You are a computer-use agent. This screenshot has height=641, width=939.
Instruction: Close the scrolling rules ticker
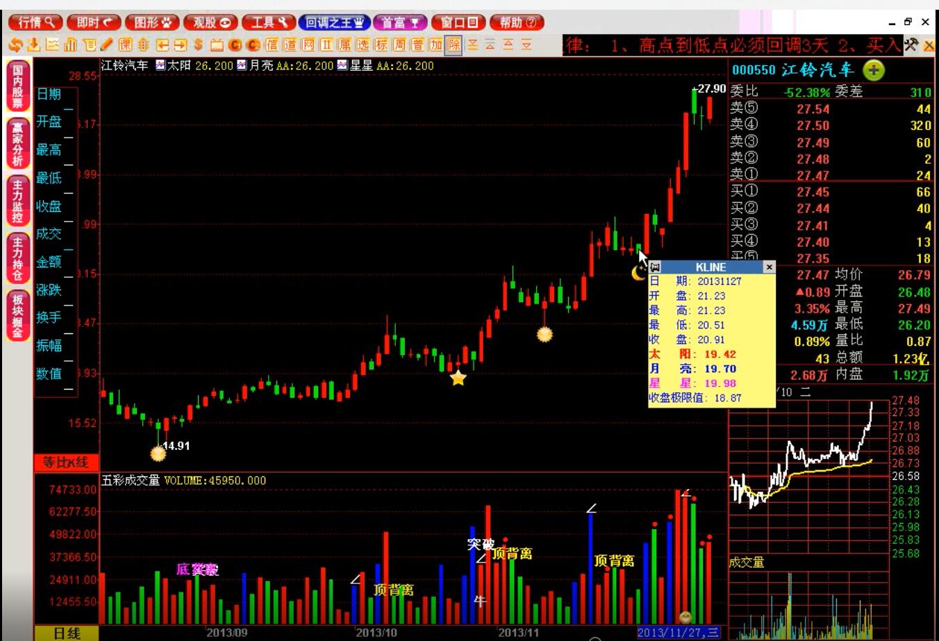929,47
